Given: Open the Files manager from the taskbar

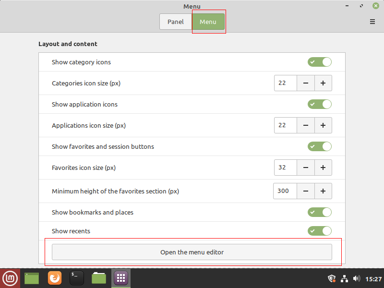Looking at the screenshot, I should [99, 278].
